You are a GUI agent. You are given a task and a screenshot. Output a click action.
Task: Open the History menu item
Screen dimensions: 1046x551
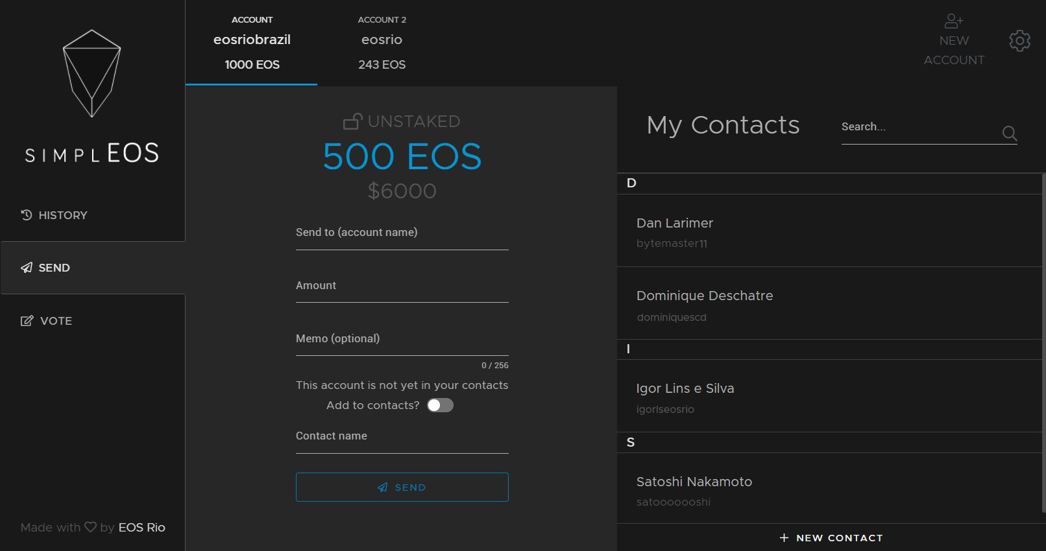[x=93, y=215]
